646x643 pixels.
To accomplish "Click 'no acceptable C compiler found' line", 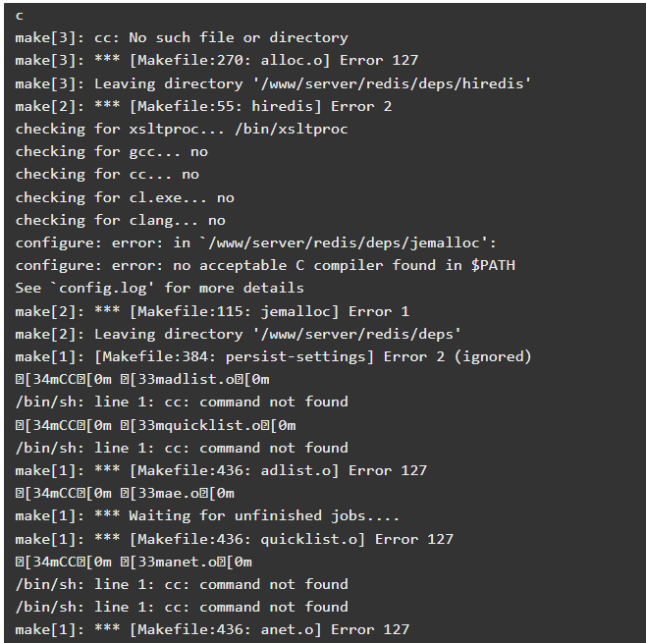I will coord(265,265).
